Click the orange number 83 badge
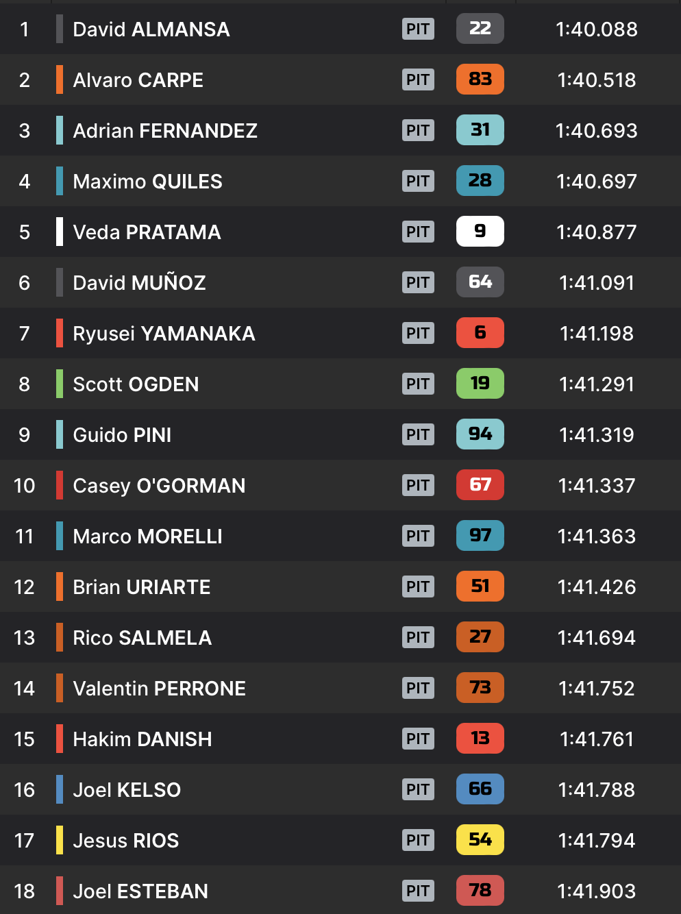The height and width of the screenshot is (914, 681). (x=480, y=79)
